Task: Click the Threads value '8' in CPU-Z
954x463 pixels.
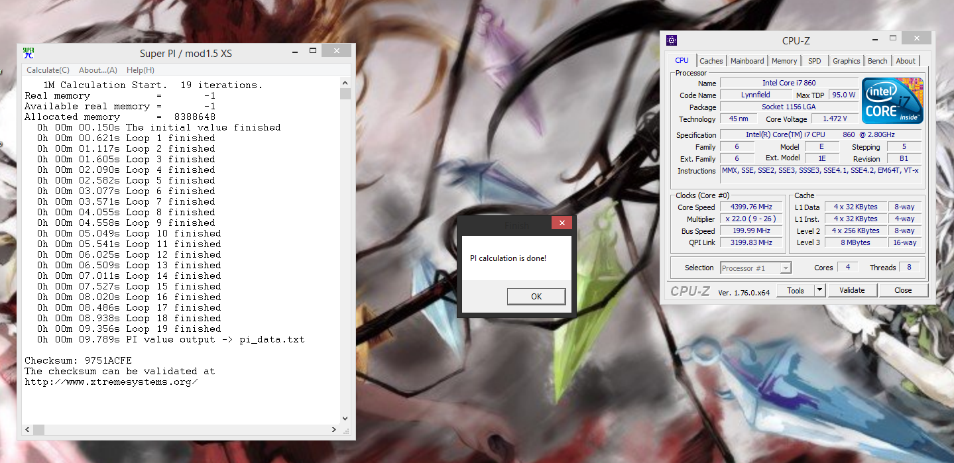Action: tap(909, 267)
